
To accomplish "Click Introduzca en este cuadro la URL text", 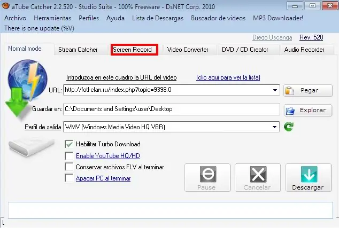I will pos(121,77).
